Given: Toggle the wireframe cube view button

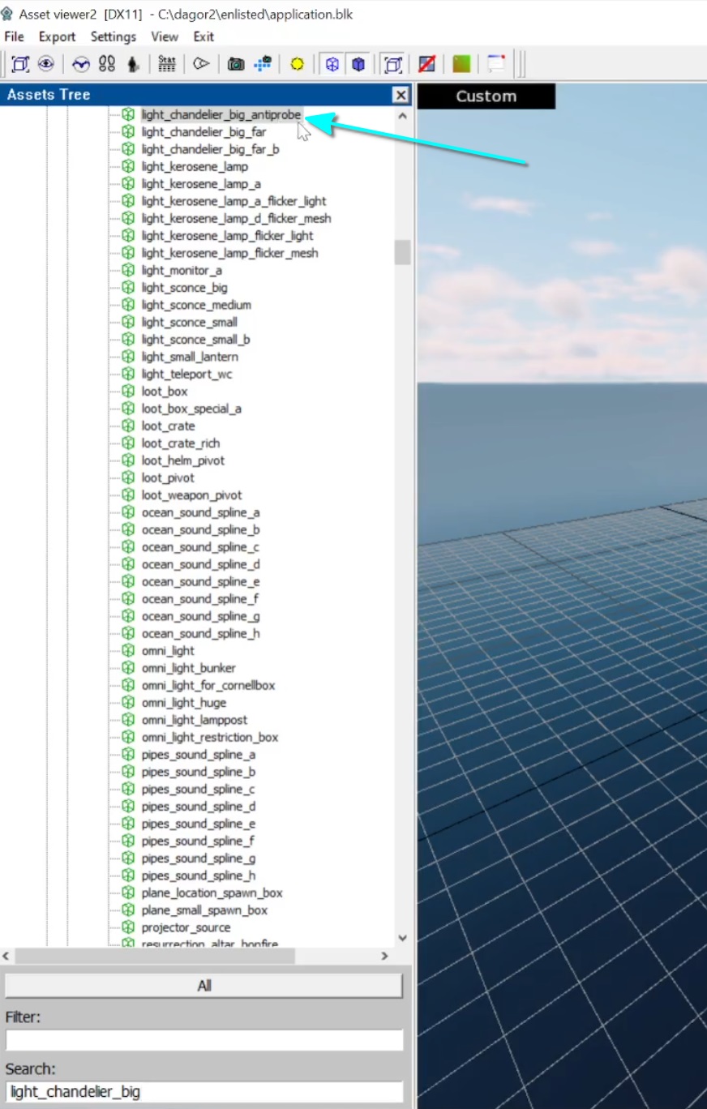Looking at the screenshot, I should pos(332,64).
